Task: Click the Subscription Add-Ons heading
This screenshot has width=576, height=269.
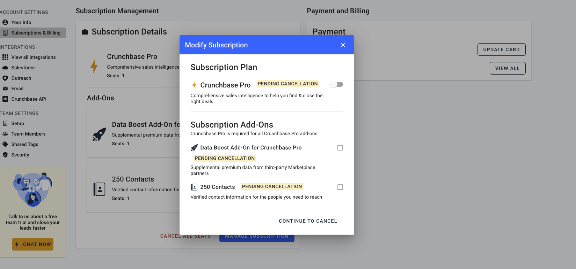Action: [232, 125]
